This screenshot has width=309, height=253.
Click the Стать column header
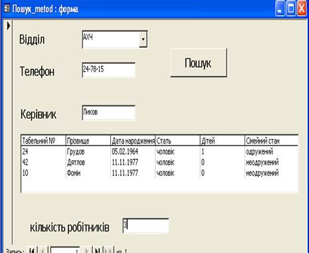tap(177, 141)
